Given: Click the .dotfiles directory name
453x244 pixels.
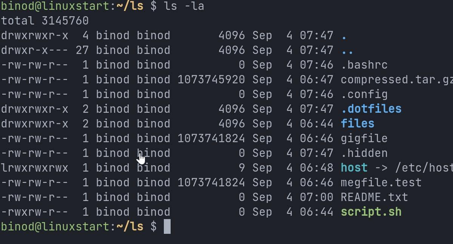Looking at the screenshot, I should point(371,109).
